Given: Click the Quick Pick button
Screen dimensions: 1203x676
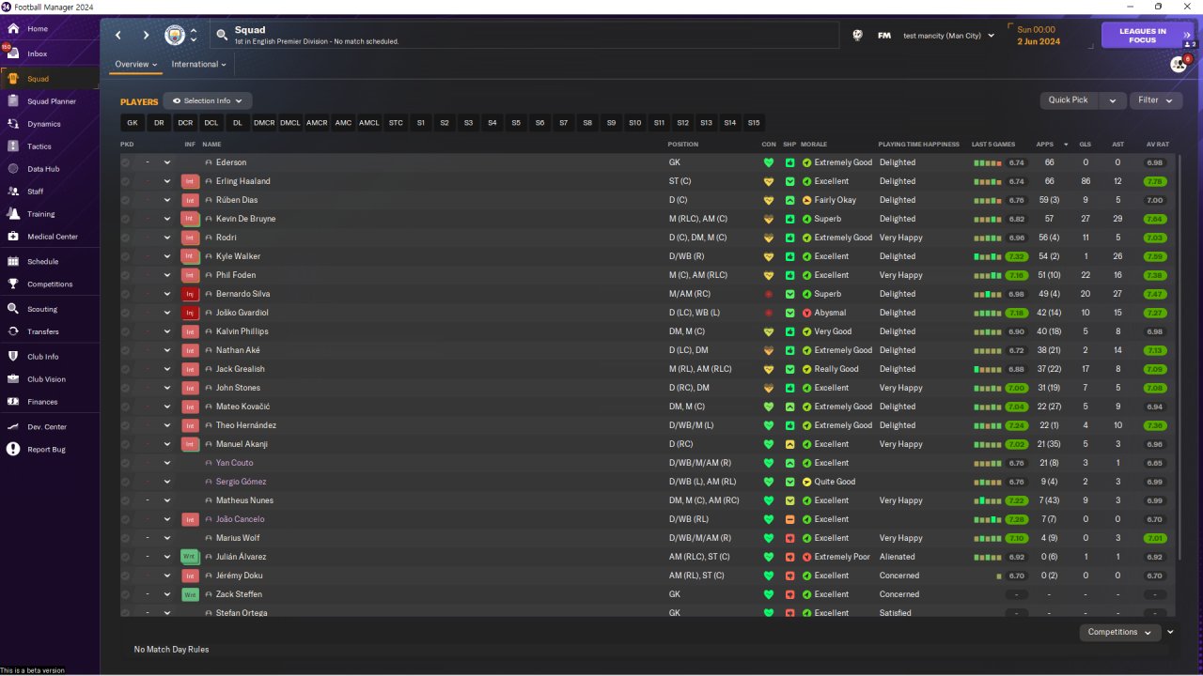Looking at the screenshot, I should pos(1069,100).
